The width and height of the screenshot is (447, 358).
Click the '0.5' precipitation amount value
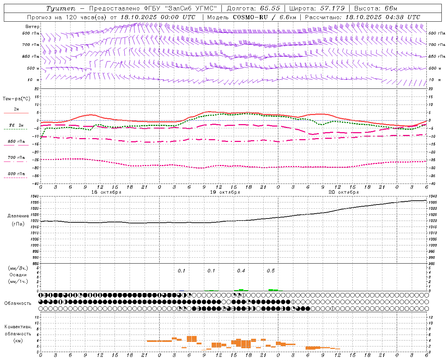pos(271,271)
